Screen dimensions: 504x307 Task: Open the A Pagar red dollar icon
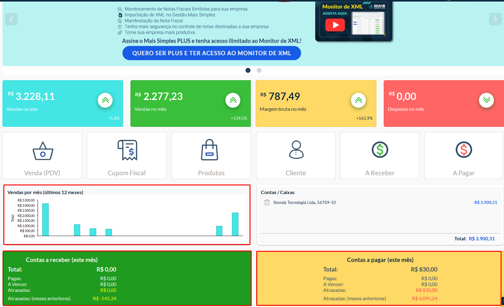pos(464,150)
